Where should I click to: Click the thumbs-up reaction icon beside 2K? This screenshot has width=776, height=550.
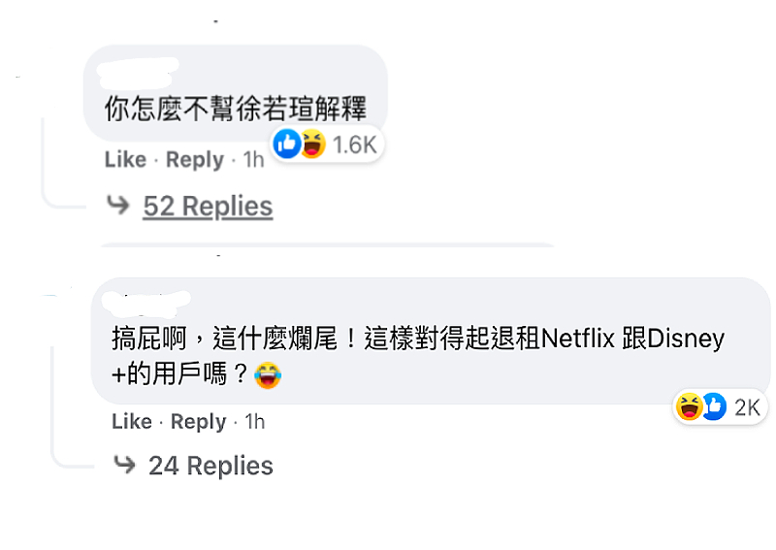click(x=714, y=407)
